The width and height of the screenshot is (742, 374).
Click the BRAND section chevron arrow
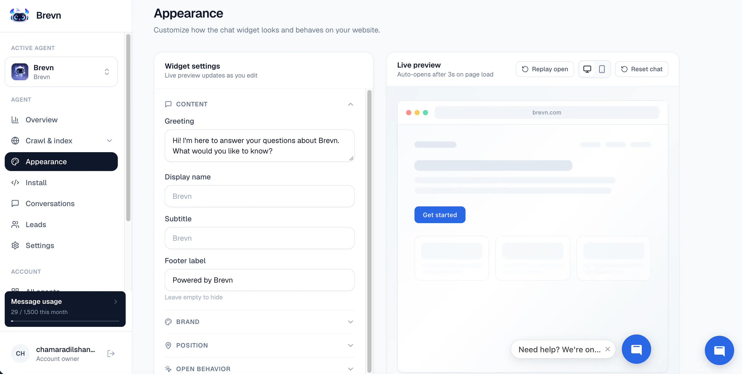(x=350, y=322)
